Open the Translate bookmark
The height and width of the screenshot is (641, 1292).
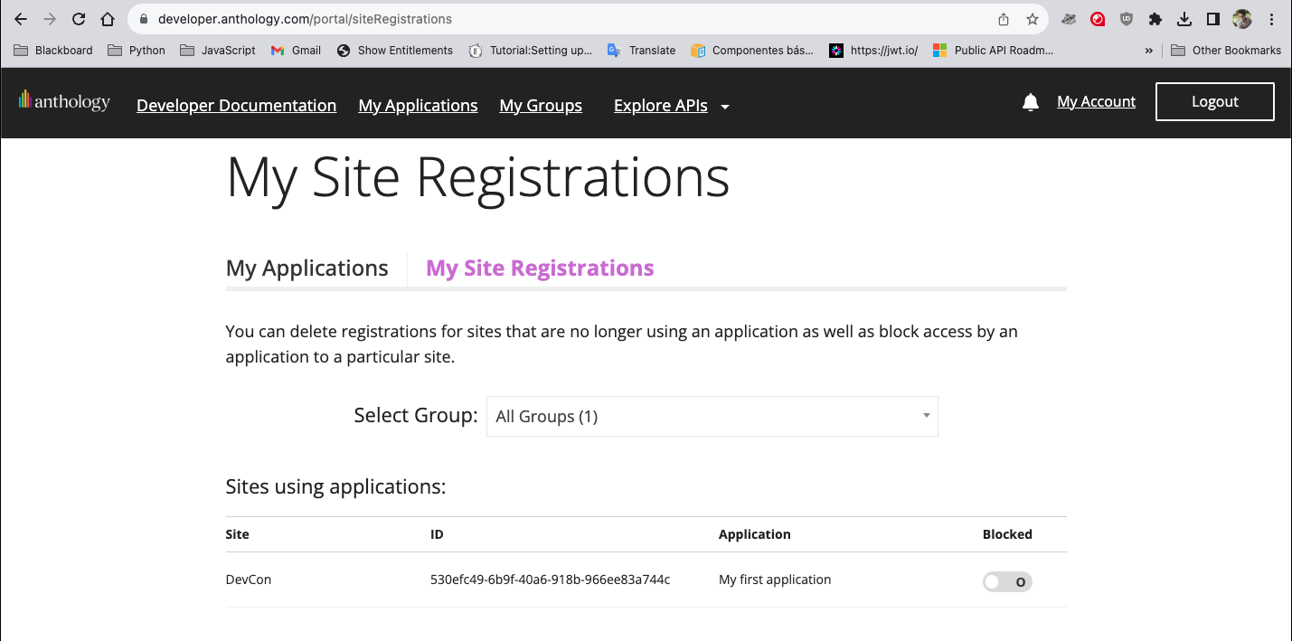[x=641, y=51]
